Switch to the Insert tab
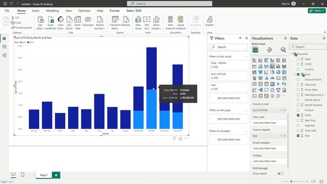327x184 pixels. pyautogui.click(x=36, y=11)
